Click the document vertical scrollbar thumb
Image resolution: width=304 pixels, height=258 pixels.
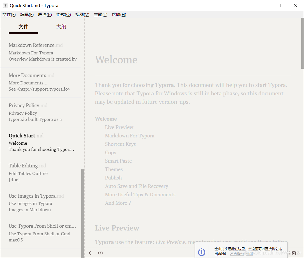click(302, 43)
